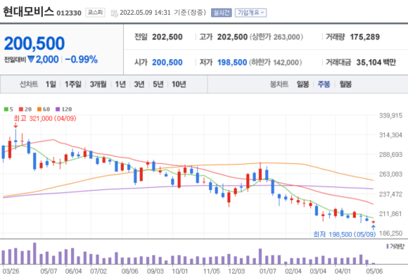Click the 현대모비스 stock name title

tap(28, 12)
